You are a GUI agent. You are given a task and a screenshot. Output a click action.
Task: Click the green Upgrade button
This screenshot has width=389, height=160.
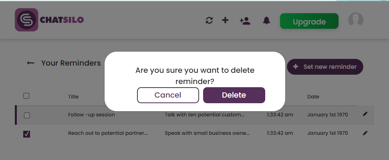pos(309,22)
